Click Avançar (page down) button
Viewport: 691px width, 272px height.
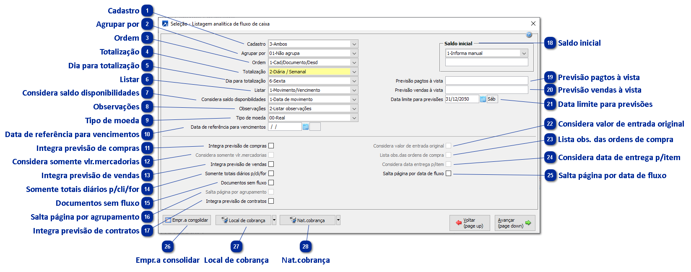click(515, 223)
